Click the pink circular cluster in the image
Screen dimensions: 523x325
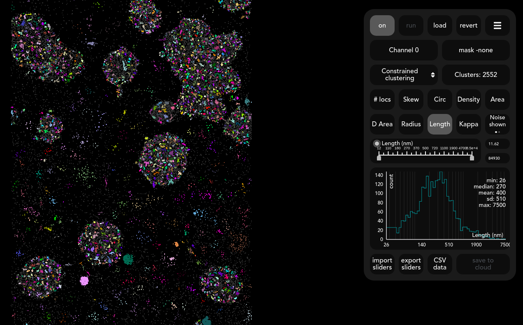point(84,281)
